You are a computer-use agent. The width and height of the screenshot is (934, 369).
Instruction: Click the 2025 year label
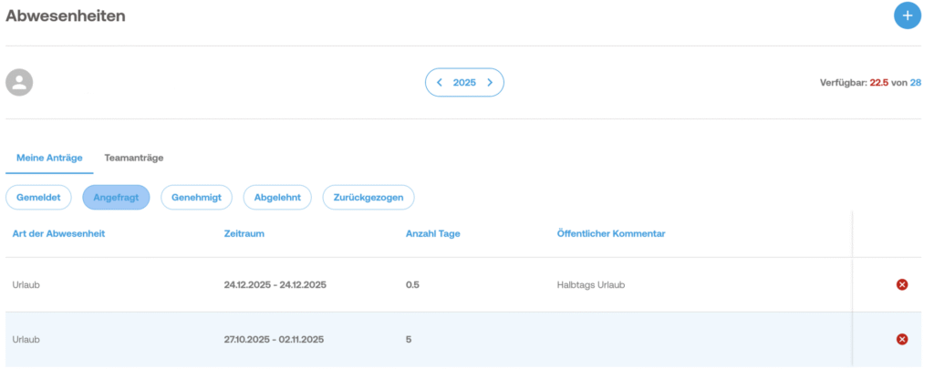pos(464,83)
